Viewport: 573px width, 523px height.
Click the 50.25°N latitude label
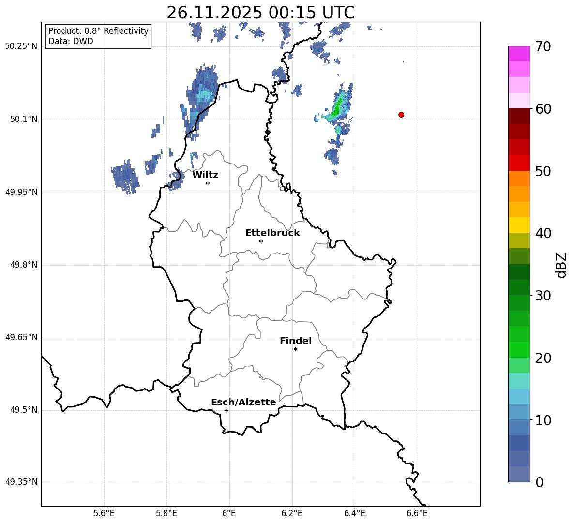pos(21,46)
